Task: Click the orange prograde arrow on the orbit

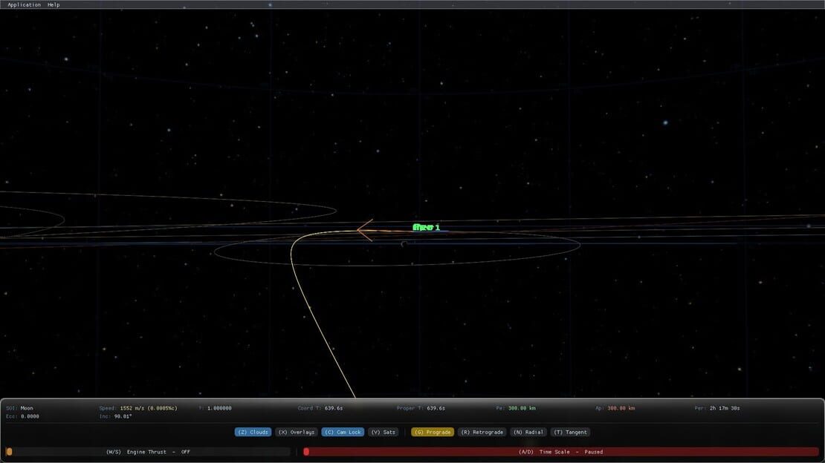Action: [x=365, y=230]
